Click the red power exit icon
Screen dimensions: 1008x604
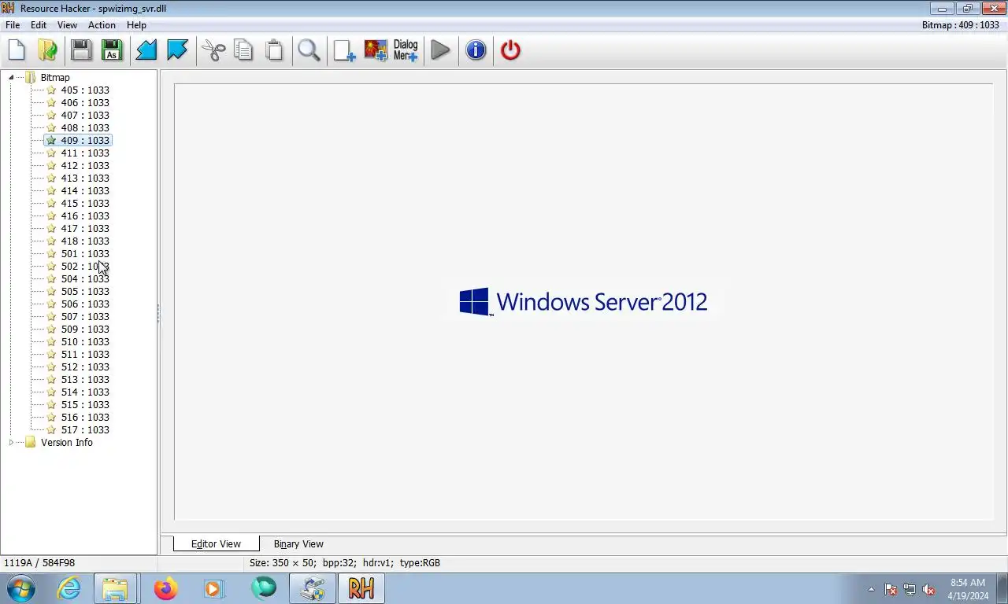click(510, 50)
